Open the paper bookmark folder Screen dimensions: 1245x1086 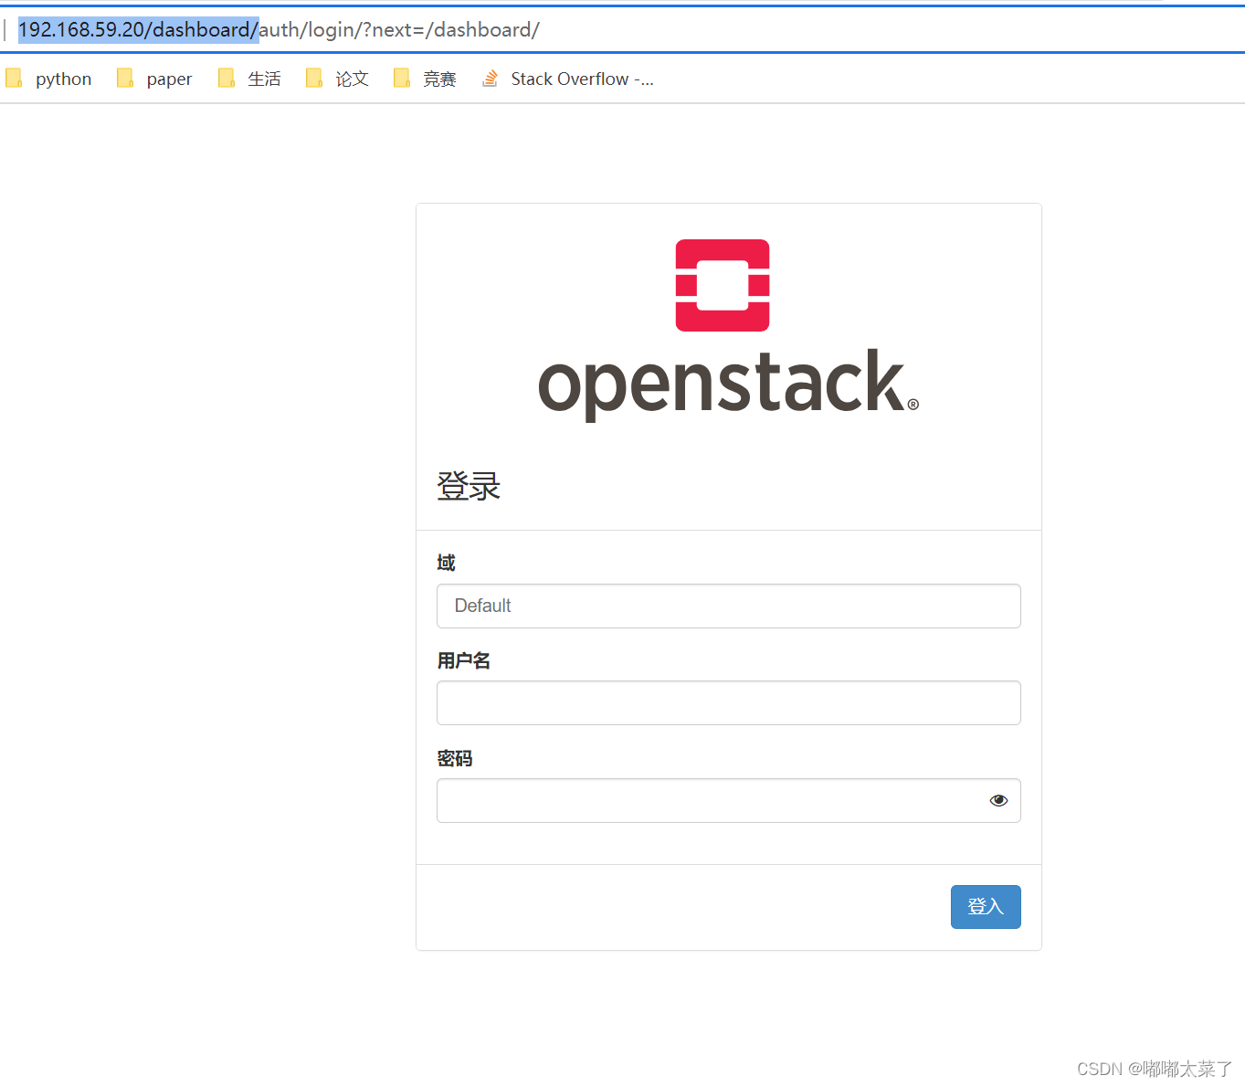pyautogui.click(x=169, y=79)
